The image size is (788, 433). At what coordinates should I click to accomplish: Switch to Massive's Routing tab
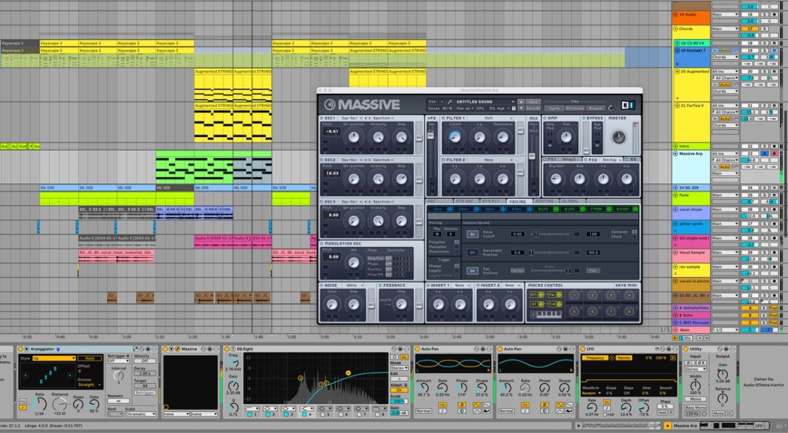[545, 201]
